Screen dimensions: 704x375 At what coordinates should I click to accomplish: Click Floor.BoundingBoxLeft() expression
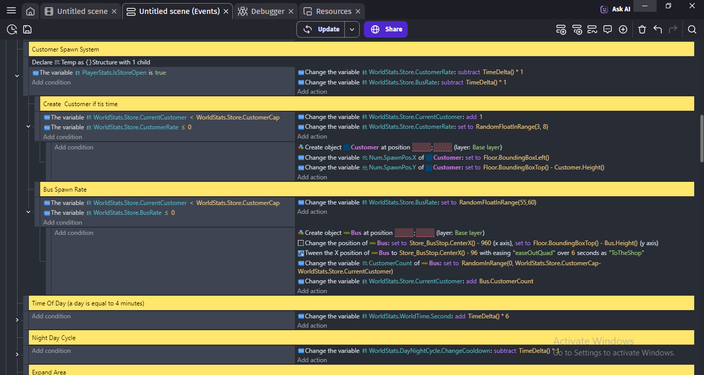[x=516, y=158]
